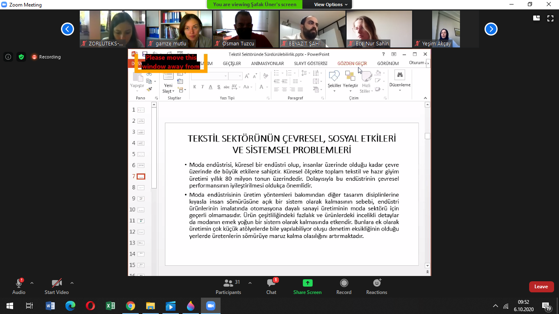Click the Record button in Zoom toolbar
The width and height of the screenshot is (559, 314).
(x=344, y=286)
